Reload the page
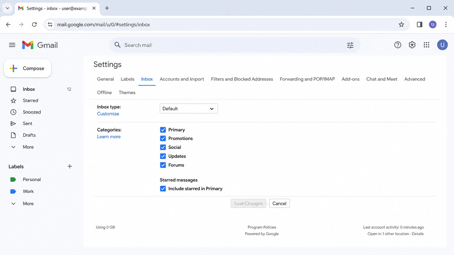 [34, 24]
